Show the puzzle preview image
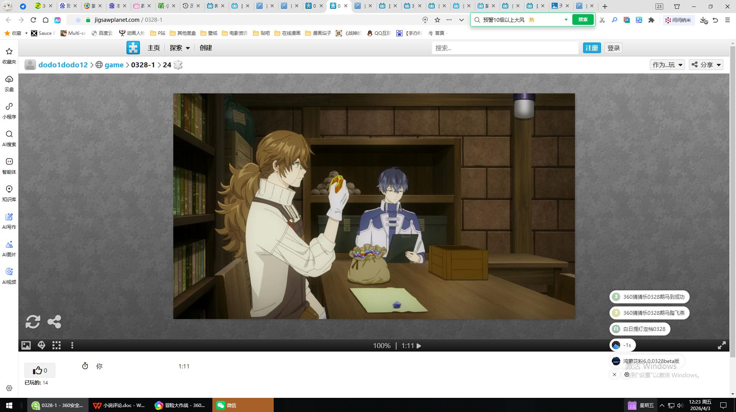The height and width of the screenshot is (412, 736). 26,345
